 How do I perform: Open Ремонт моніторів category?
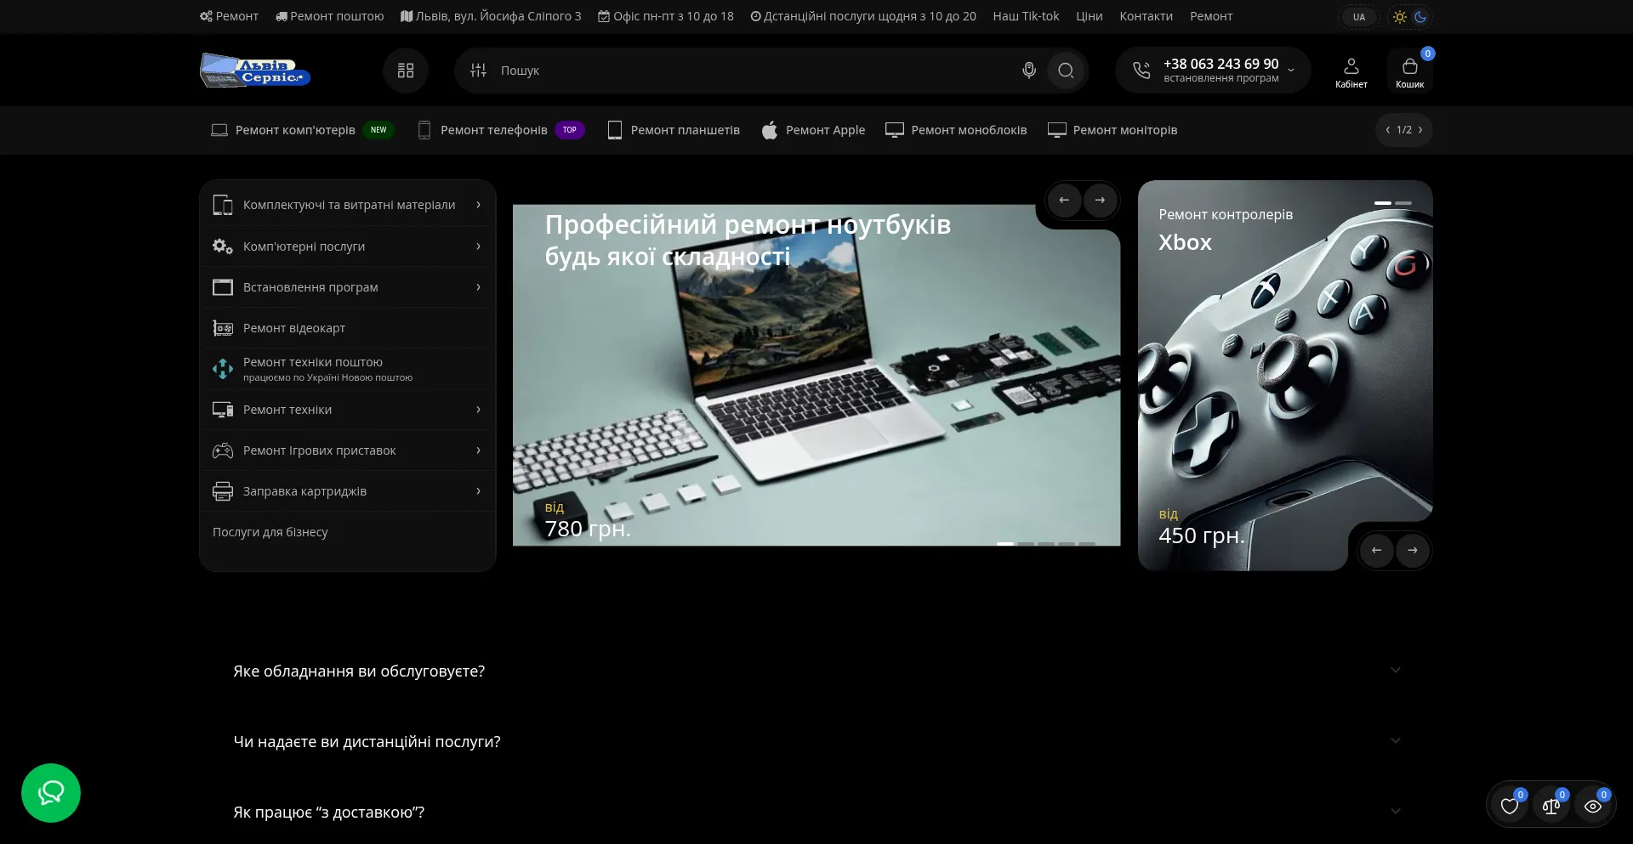[x=1112, y=130]
